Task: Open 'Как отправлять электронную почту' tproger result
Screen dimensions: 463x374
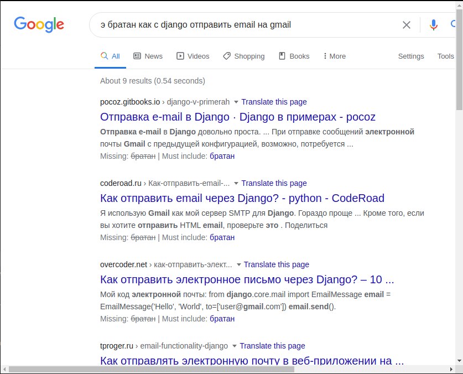Action: click(252, 360)
